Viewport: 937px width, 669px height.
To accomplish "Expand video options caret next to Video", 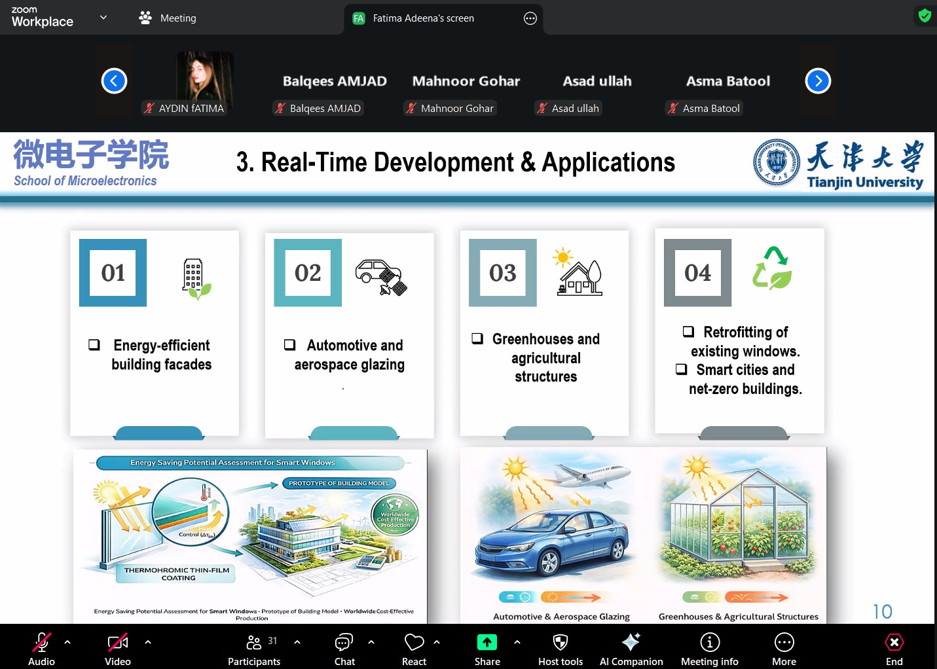I will [x=148, y=642].
